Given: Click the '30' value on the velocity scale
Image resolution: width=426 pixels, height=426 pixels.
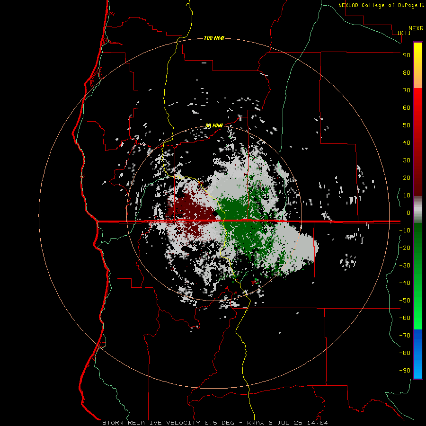Looking at the screenshot, I should pos(407,160).
